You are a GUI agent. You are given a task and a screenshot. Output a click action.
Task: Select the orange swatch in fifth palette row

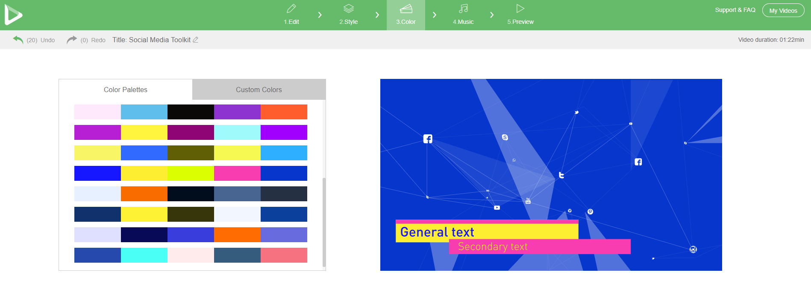tap(144, 194)
